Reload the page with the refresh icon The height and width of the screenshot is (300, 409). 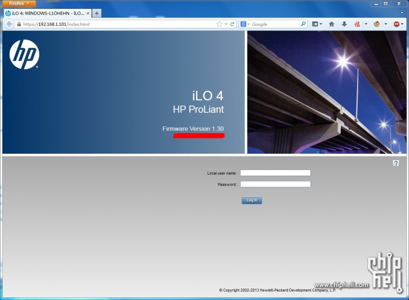click(x=232, y=24)
